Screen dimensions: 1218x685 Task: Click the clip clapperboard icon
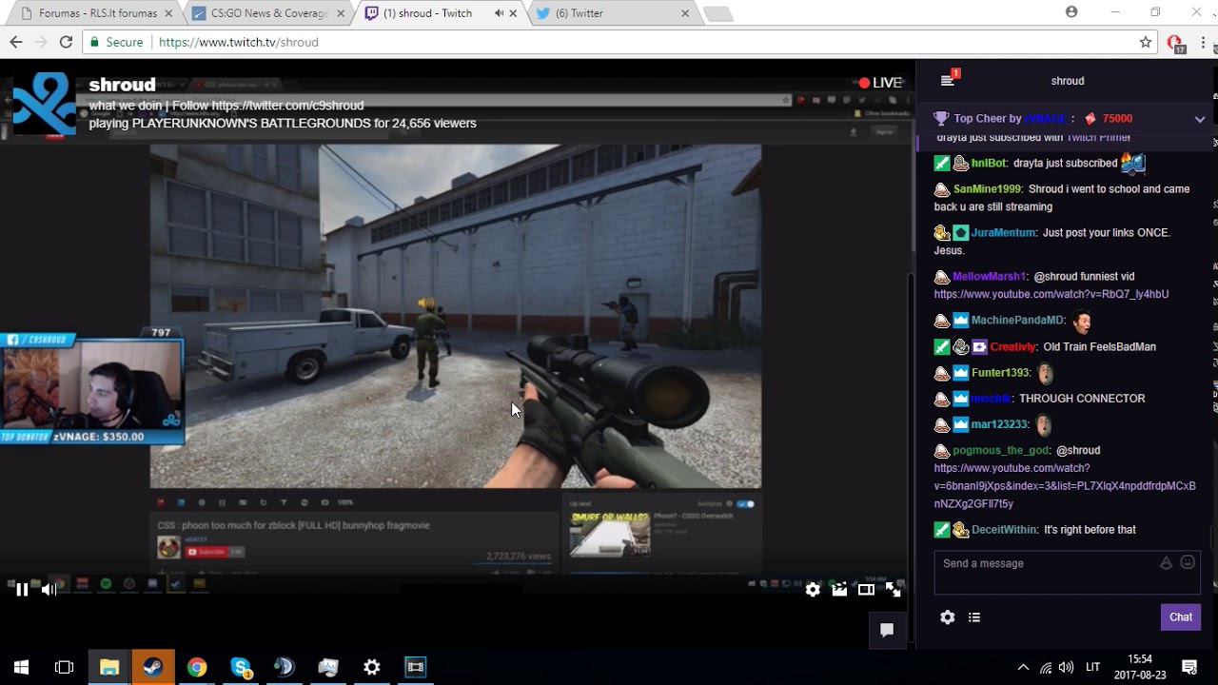pos(839,590)
